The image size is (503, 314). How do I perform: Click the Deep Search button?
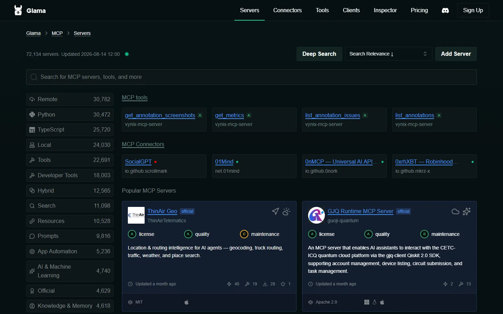(x=319, y=54)
